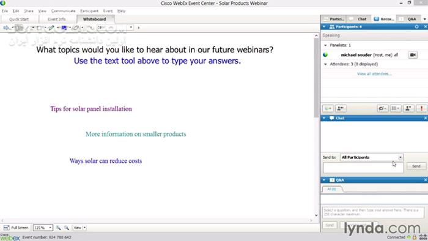
Task: Click the participant role assign icon
Action: [341, 109]
